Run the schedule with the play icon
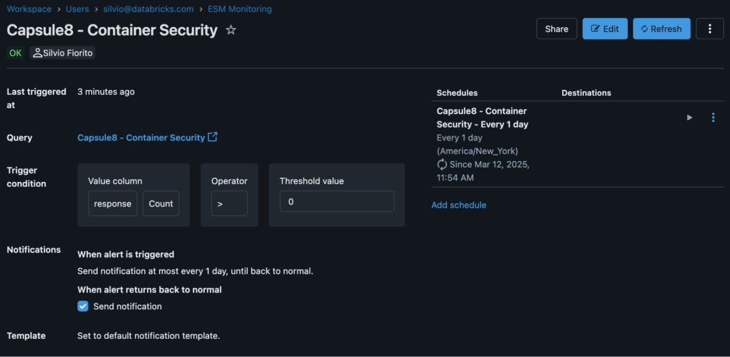 (x=689, y=118)
